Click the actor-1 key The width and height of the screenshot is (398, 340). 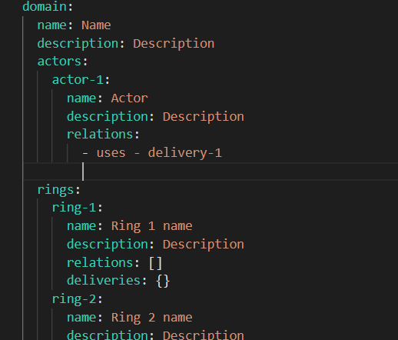click(x=78, y=80)
